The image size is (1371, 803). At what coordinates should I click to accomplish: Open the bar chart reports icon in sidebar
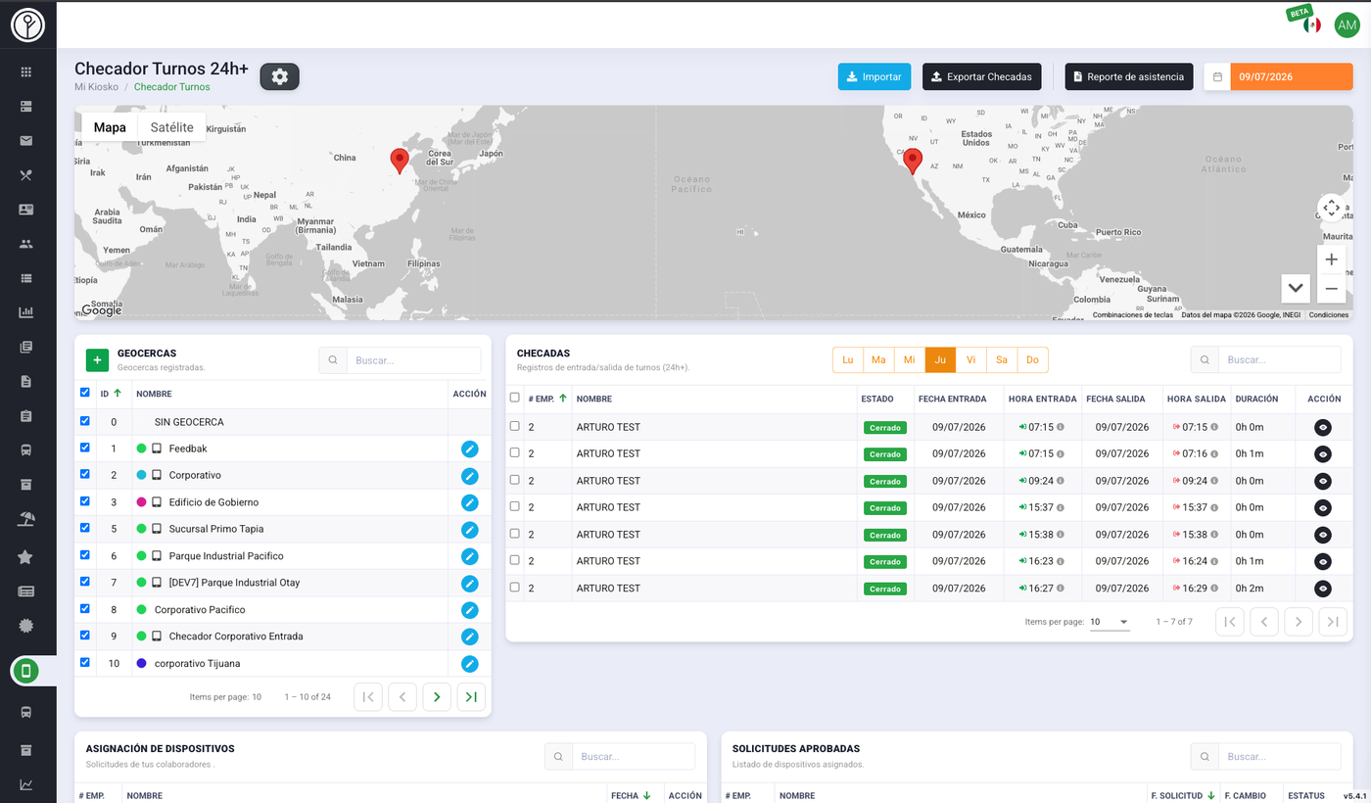coord(26,312)
